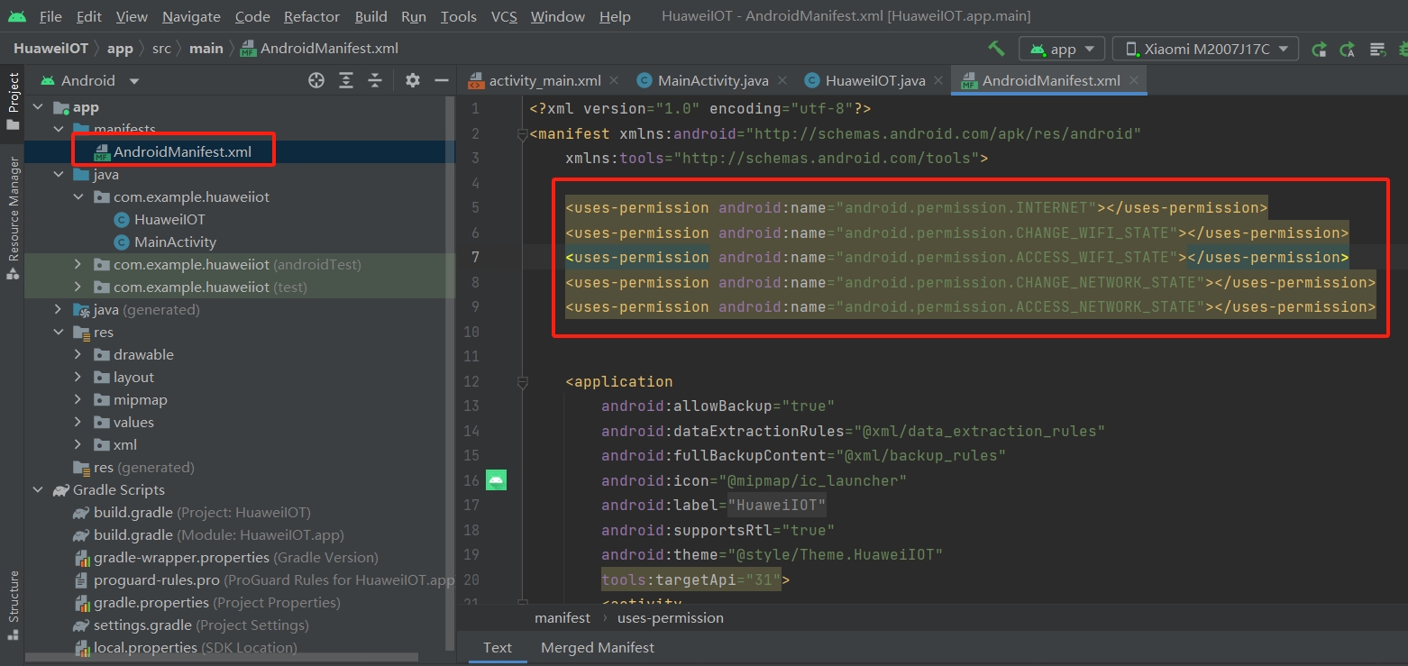Switch to the Merged Manifest tab
The width and height of the screenshot is (1408, 666).
pyautogui.click(x=598, y=648)
